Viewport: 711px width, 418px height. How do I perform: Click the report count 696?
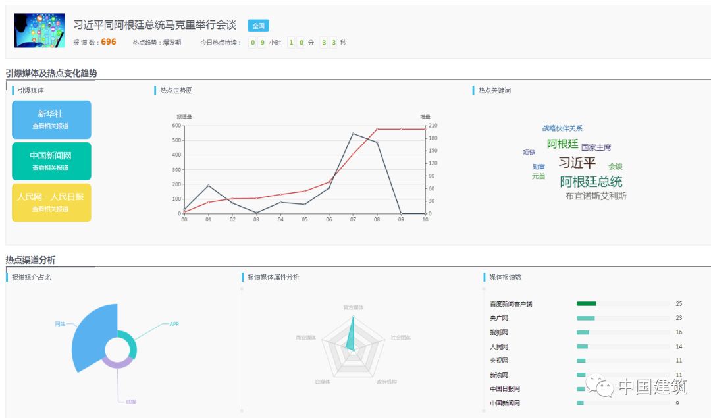pos(109,42)
